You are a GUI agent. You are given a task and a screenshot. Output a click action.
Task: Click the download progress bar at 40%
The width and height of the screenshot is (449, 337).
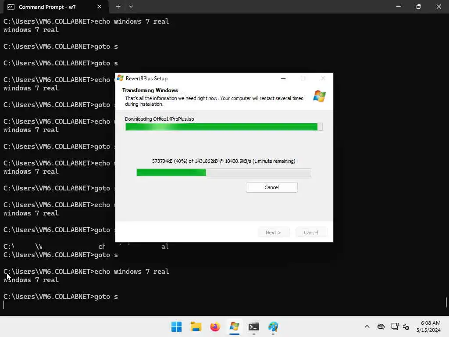(x=224, y=172)
